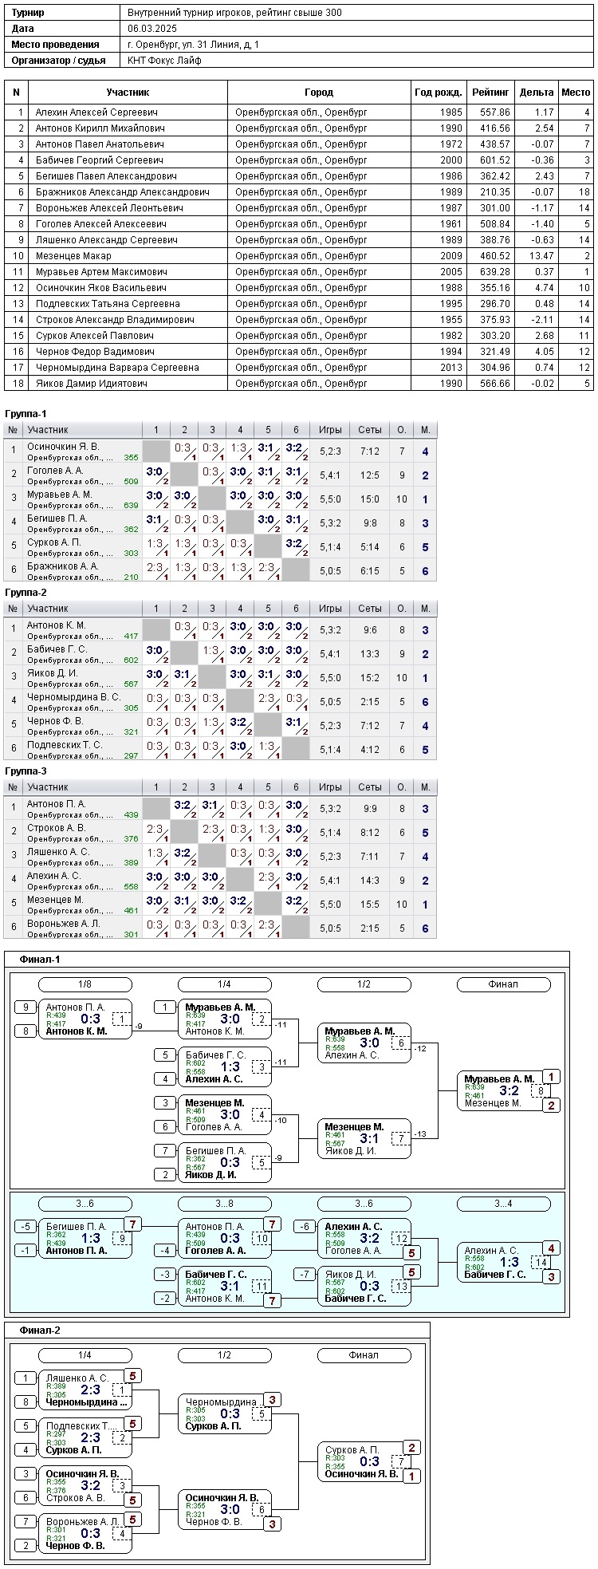Click the Сеты header in Группа-1 table
598x1569 pixels.
coord(369,430)
